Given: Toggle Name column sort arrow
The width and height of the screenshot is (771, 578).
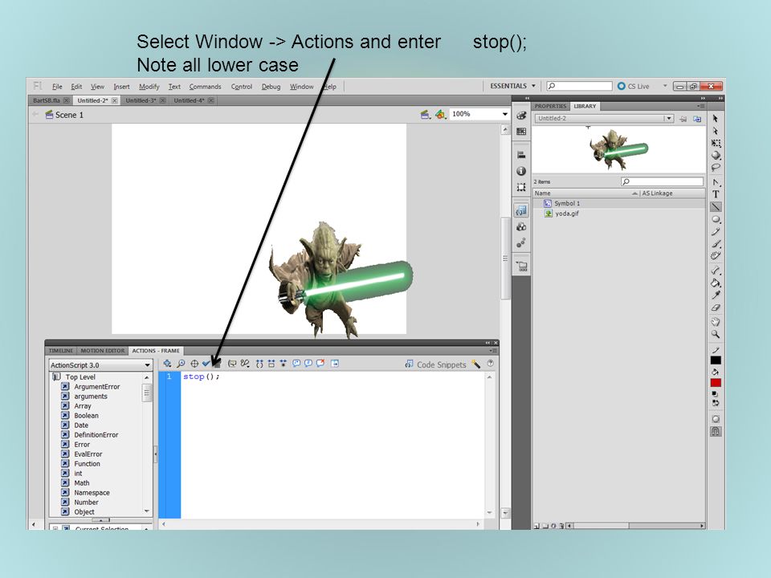Looking at the screenshot, I should [x=634, y=193].
